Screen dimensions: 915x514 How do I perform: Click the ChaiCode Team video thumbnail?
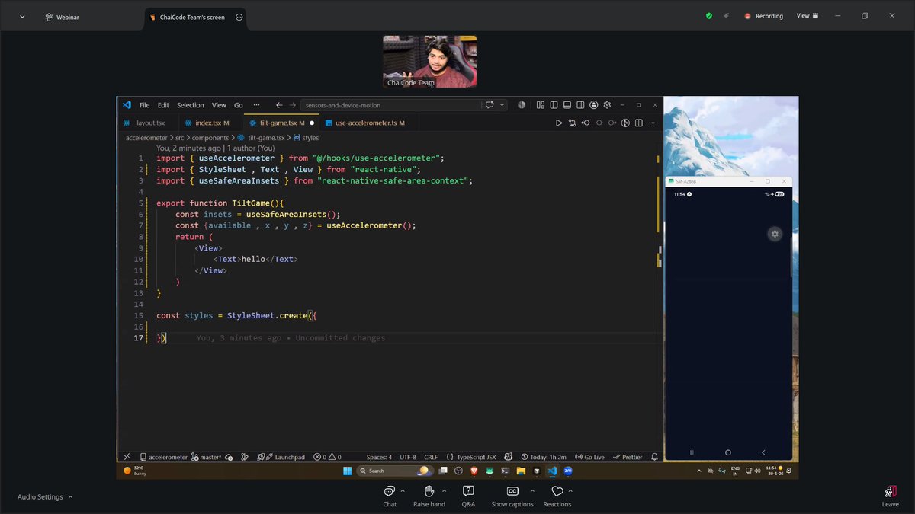(429, 62)
